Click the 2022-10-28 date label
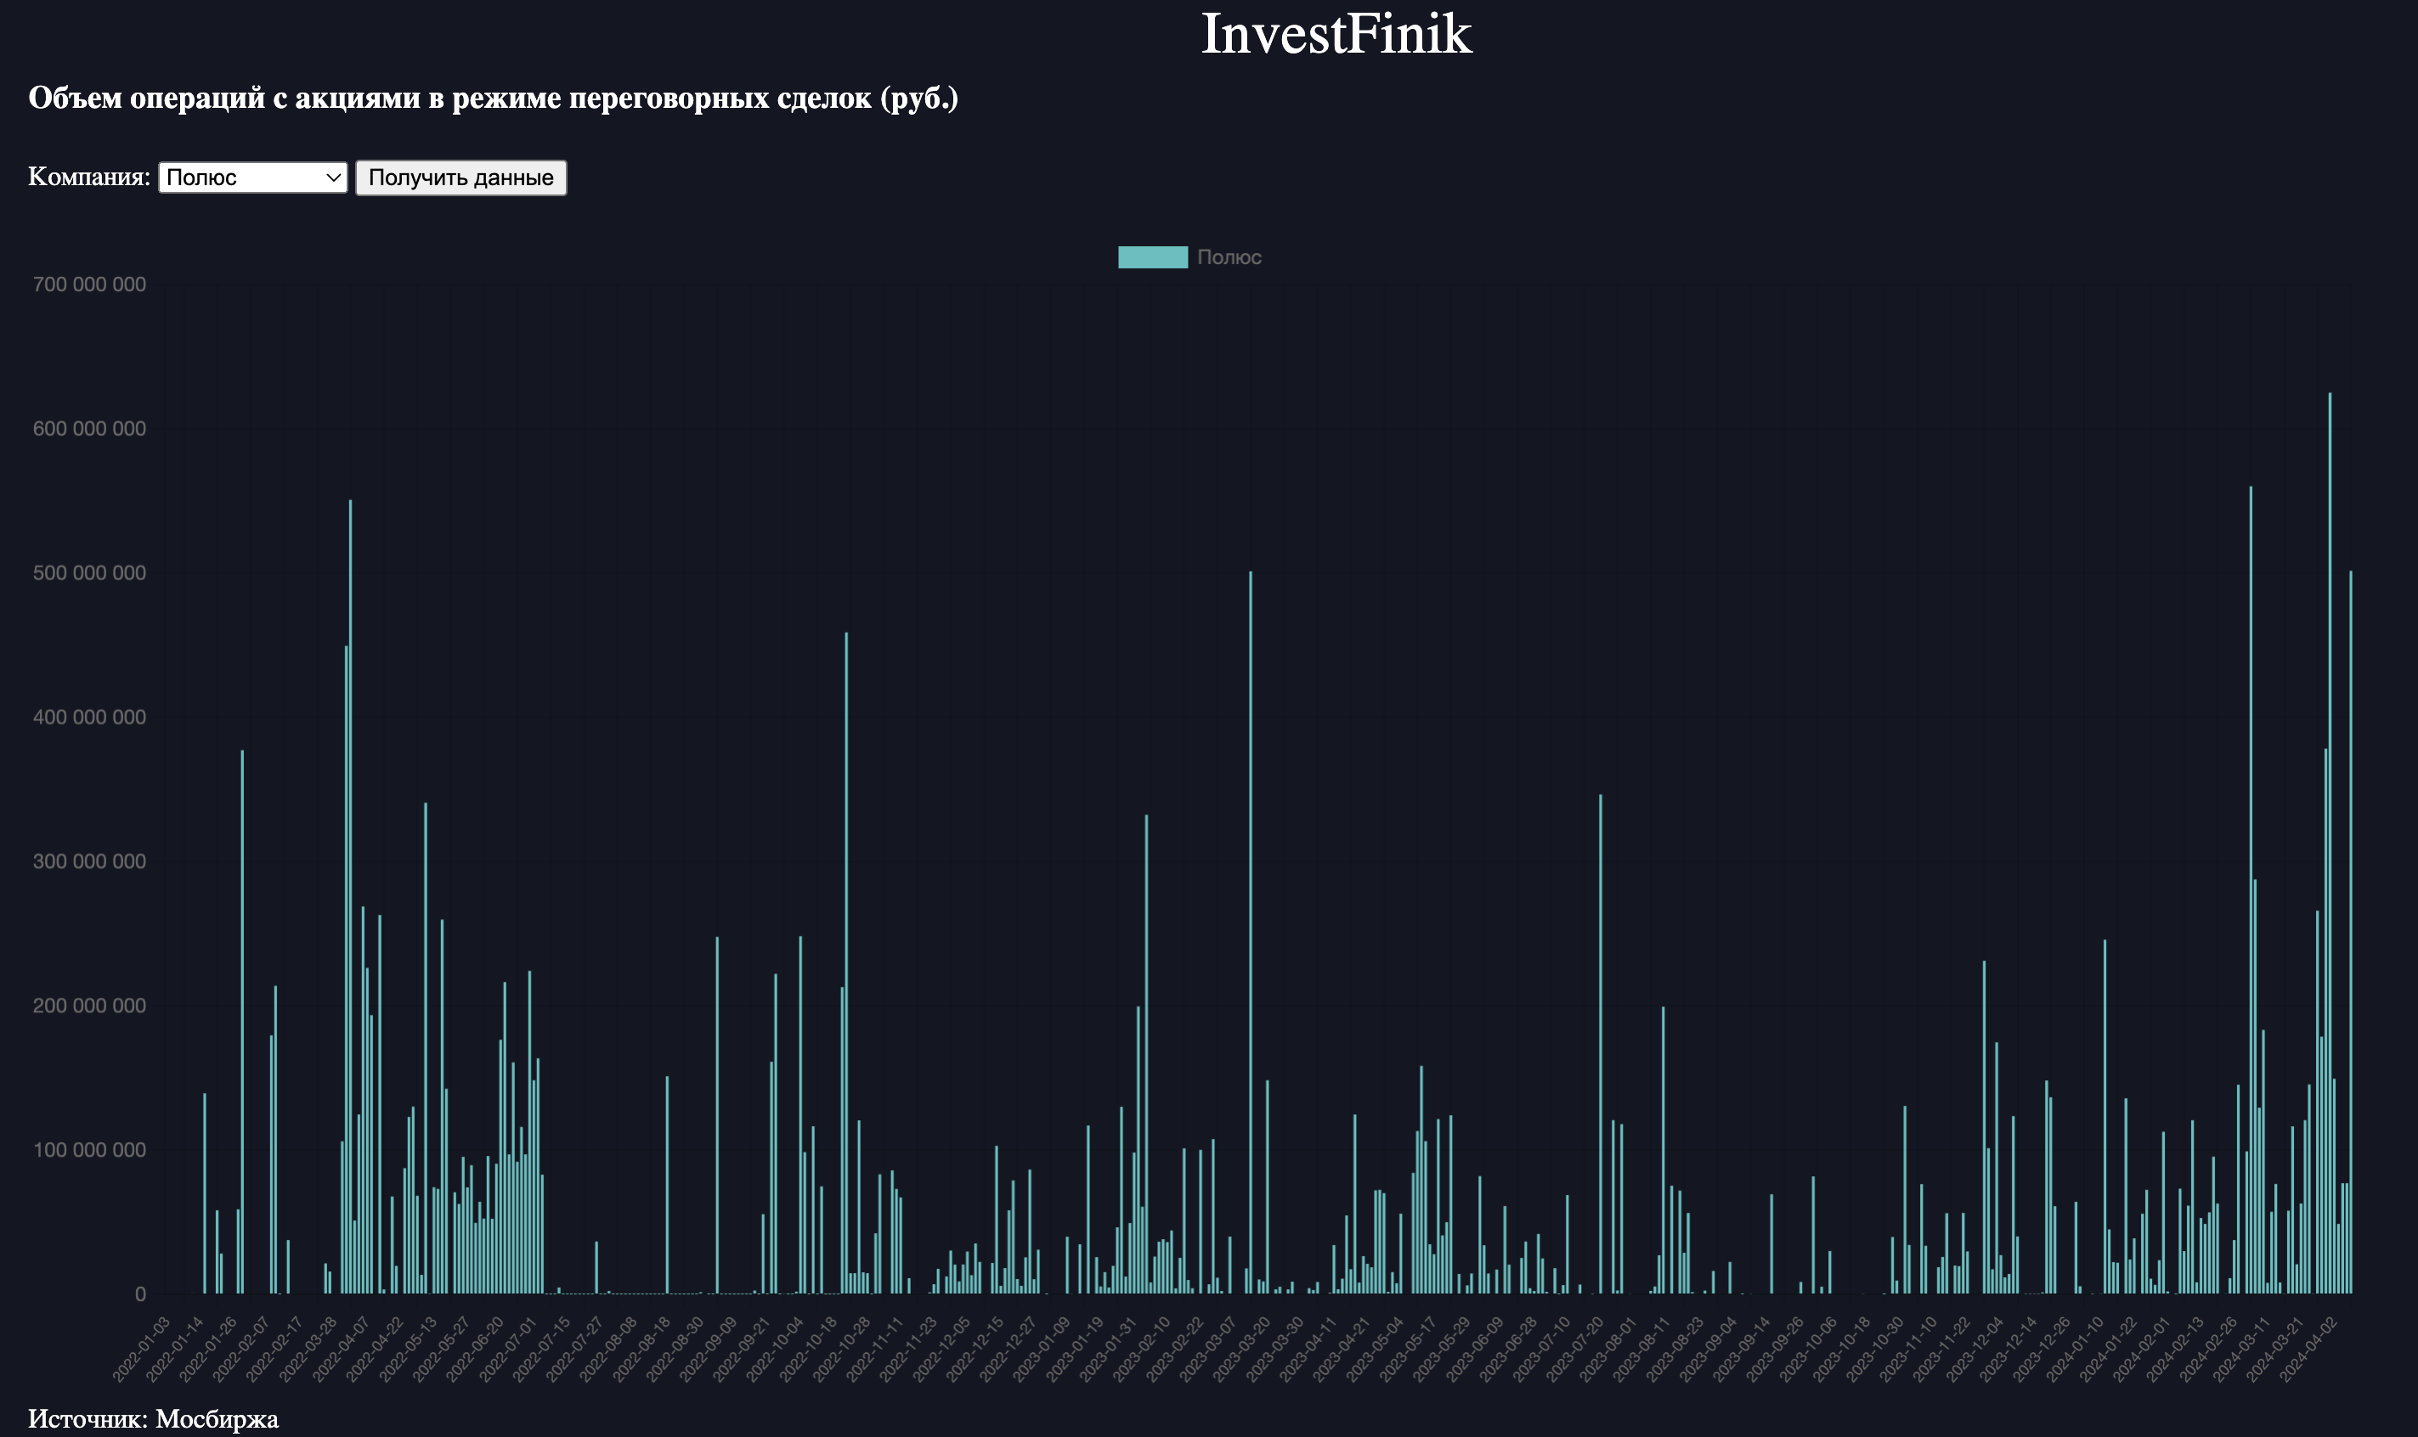Viewport: 2418px width, 1437px height. click(843, 1348)
